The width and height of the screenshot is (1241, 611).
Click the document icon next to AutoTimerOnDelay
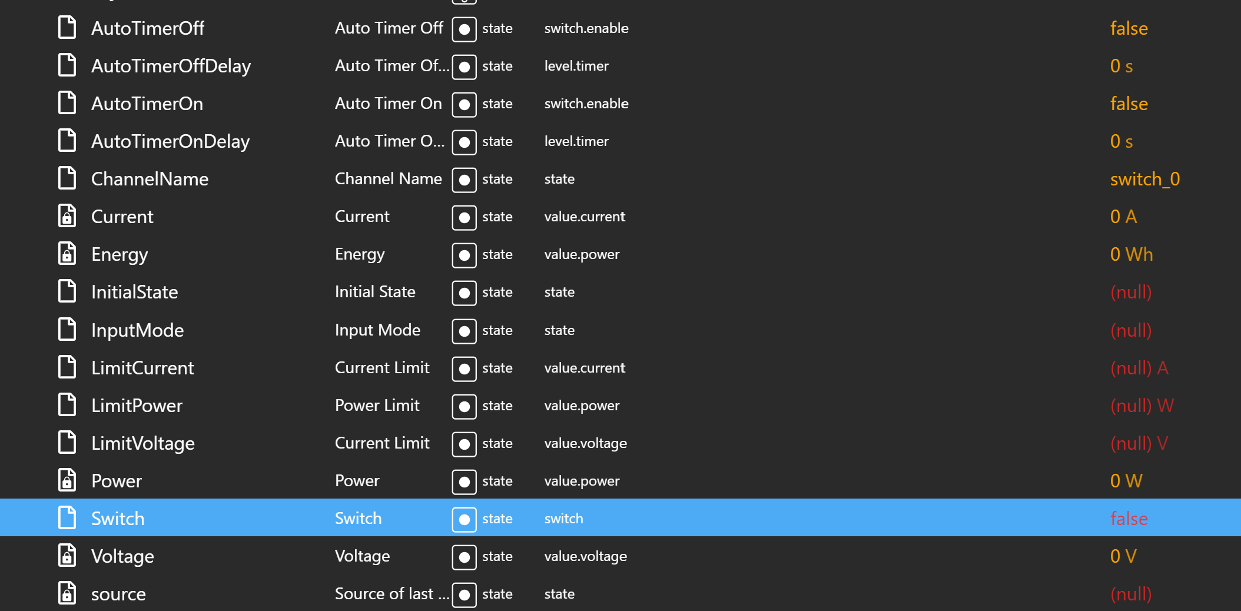point(67,141)
